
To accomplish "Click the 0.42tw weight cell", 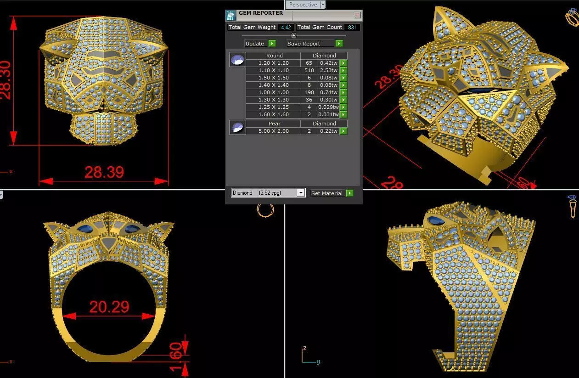I will coord(328,63).
